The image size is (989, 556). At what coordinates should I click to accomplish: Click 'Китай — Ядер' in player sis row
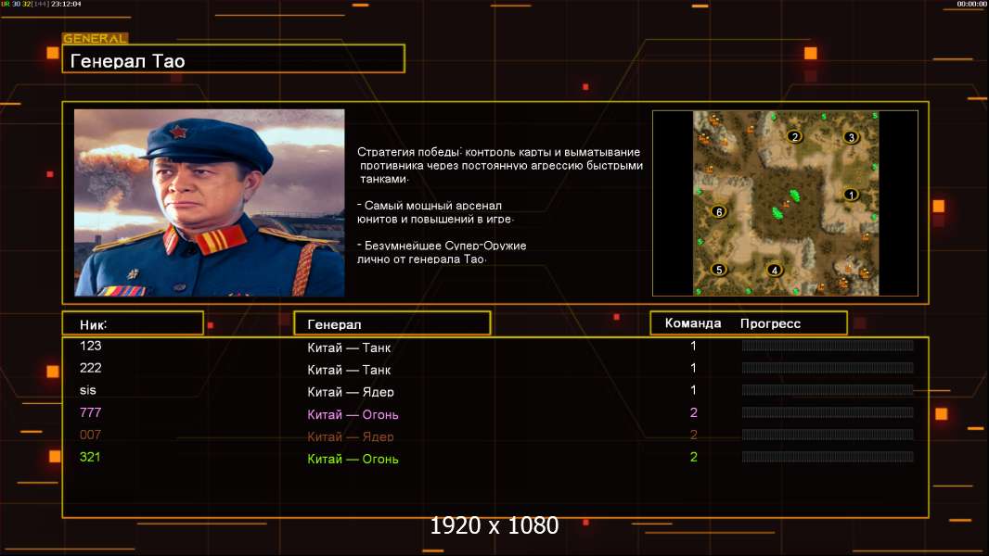click(351, 392)
